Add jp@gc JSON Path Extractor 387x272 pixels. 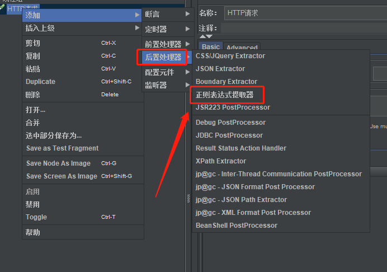[281, 200]
